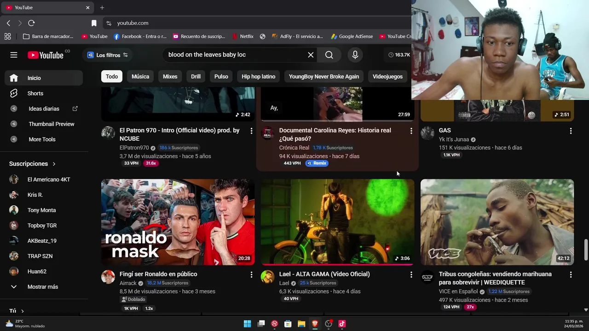This screenshot has height=331, width=589.
Task: Open VICE en Español channel avatar
Action: click(x=427, y=277)
